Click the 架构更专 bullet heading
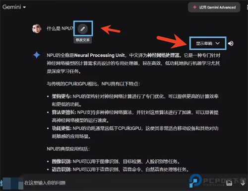The width and height of the screenshot is (248, 191). click(x=62, y=96)
